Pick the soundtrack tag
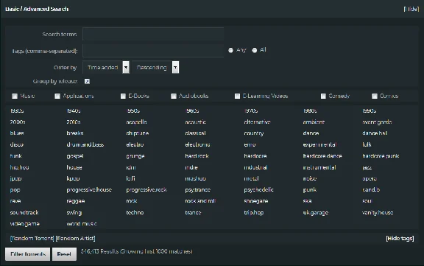The width and height of the screenshot is (424, 266). point(24,212)
